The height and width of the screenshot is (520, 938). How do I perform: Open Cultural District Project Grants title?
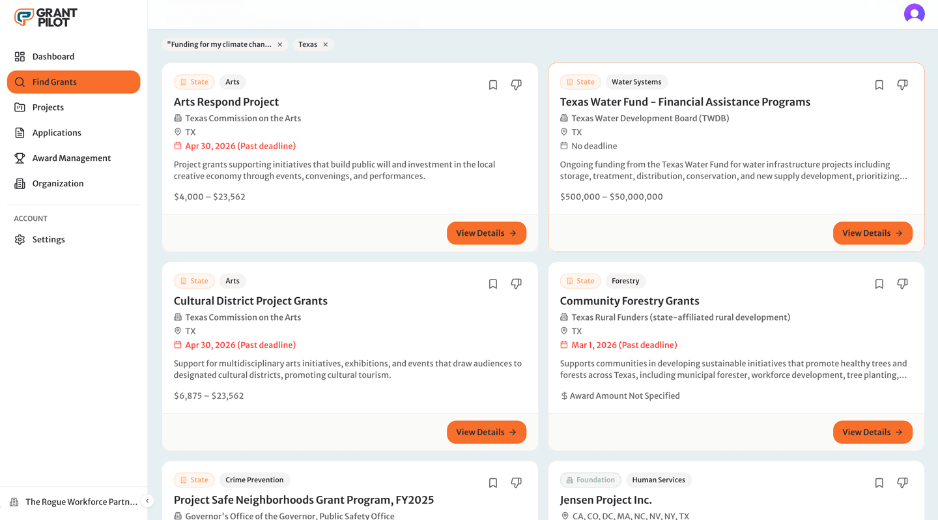click(x=251, y=301)
